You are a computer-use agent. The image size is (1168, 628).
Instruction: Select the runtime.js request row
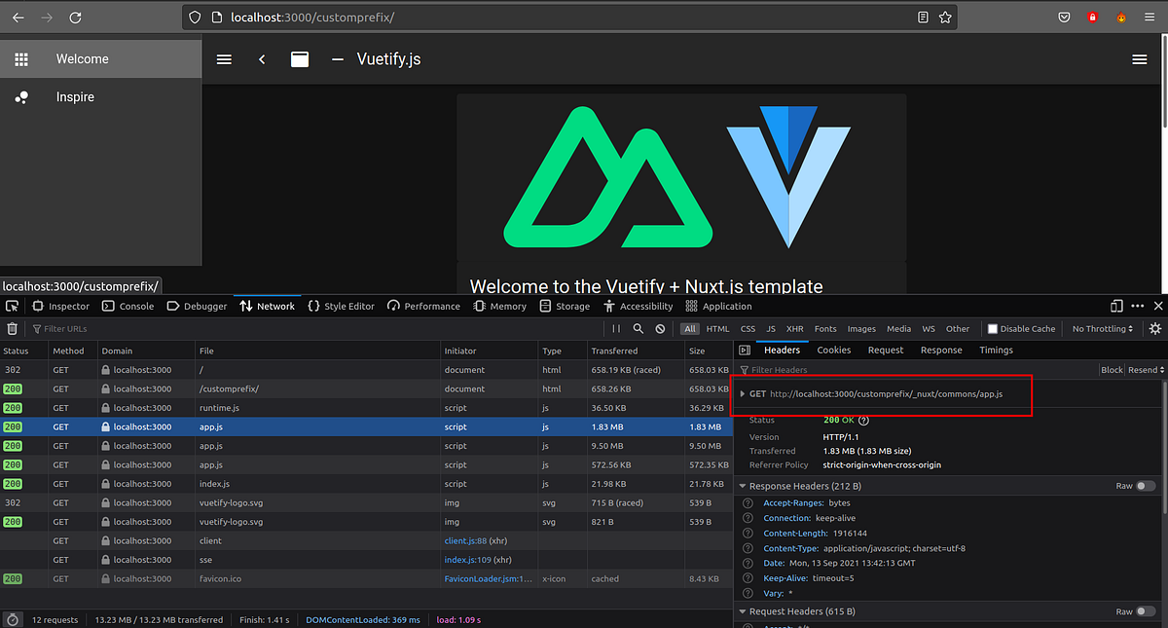point(365,408)
